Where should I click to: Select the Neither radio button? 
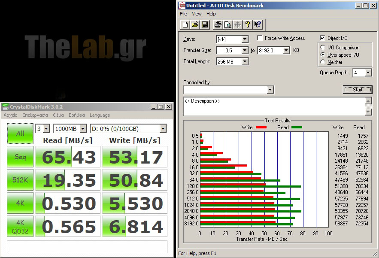pos(323,62)
